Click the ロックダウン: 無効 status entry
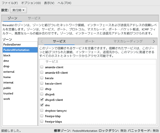This screenshot has width=160, height=133. coord(113,131)
